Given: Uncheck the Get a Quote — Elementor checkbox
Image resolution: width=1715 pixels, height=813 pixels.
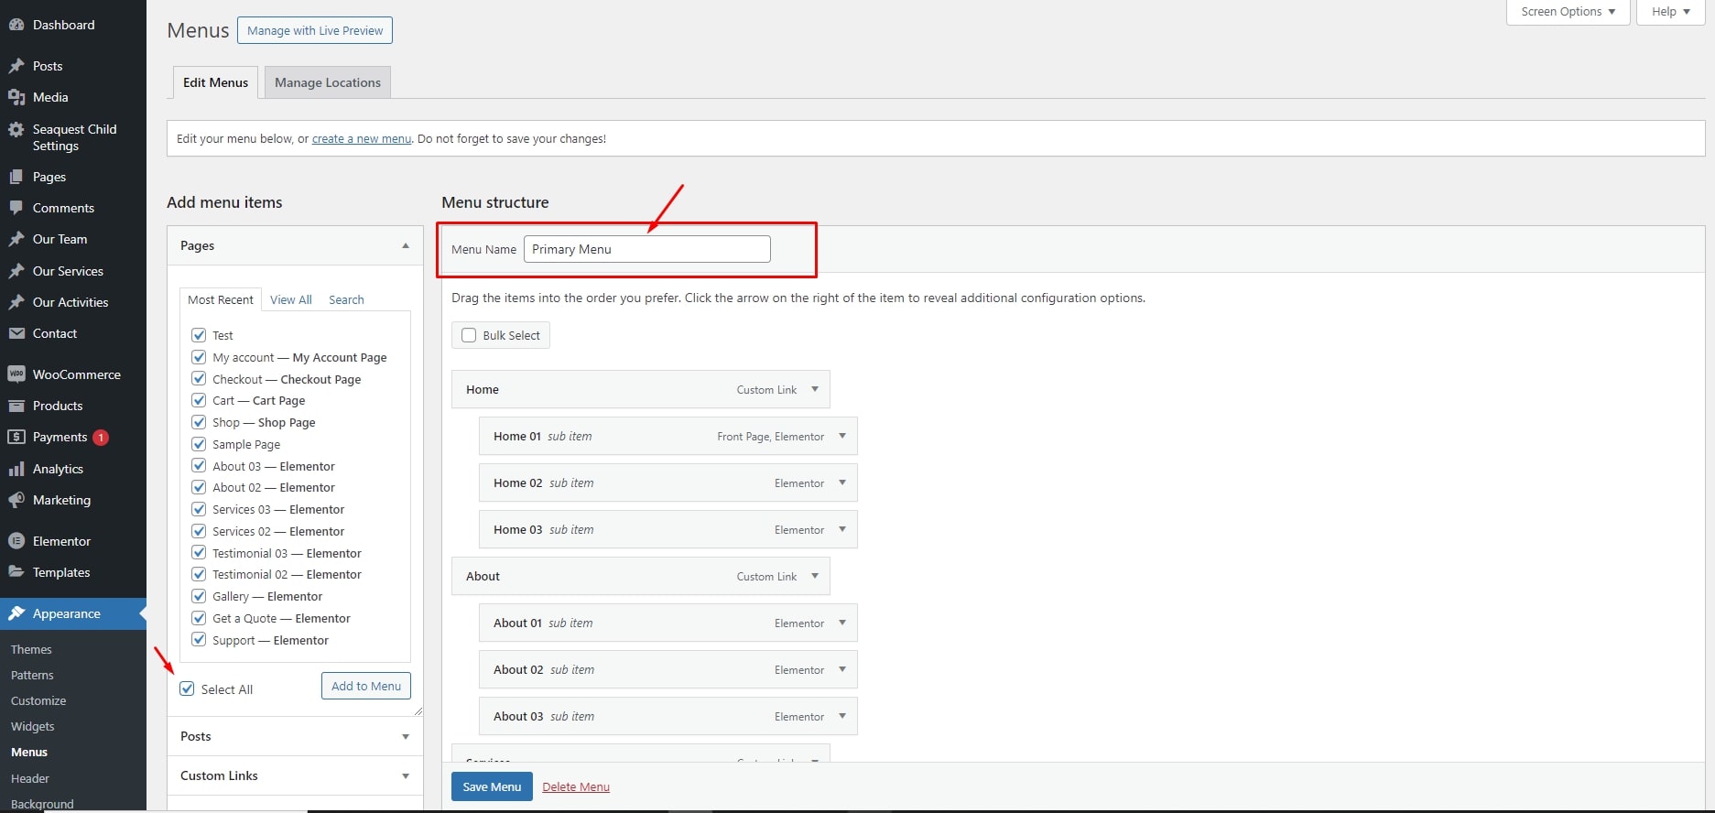Looking at the screenshot, I should tap(199, 618).
